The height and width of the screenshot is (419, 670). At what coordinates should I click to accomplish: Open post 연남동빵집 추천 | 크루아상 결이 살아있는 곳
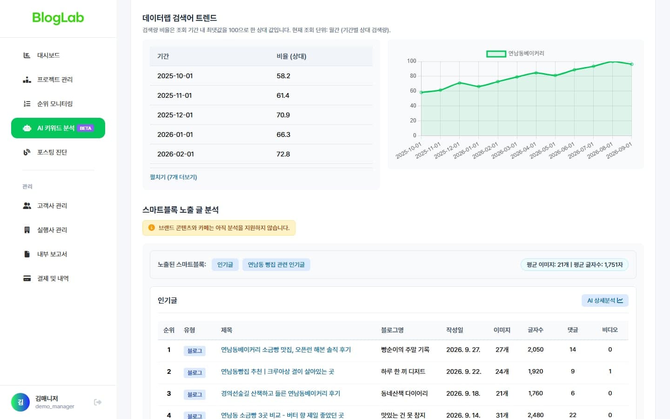tap(277, 372)
